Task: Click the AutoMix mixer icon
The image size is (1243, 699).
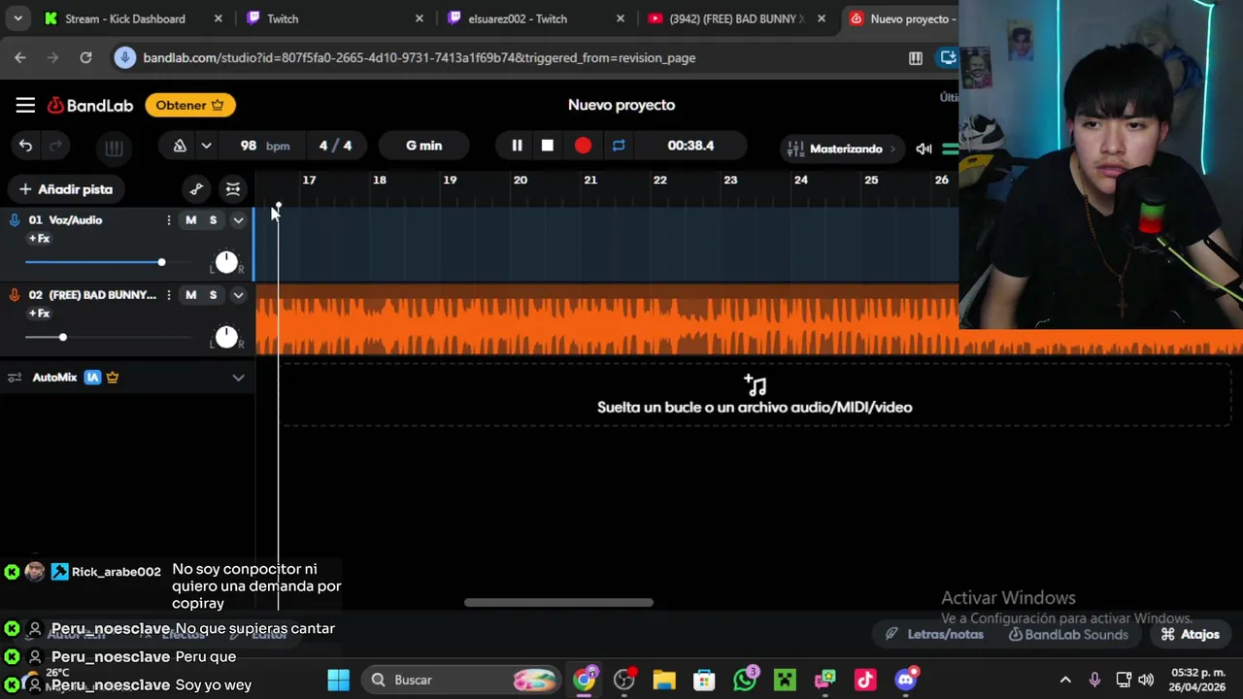Action: point(15,378)
